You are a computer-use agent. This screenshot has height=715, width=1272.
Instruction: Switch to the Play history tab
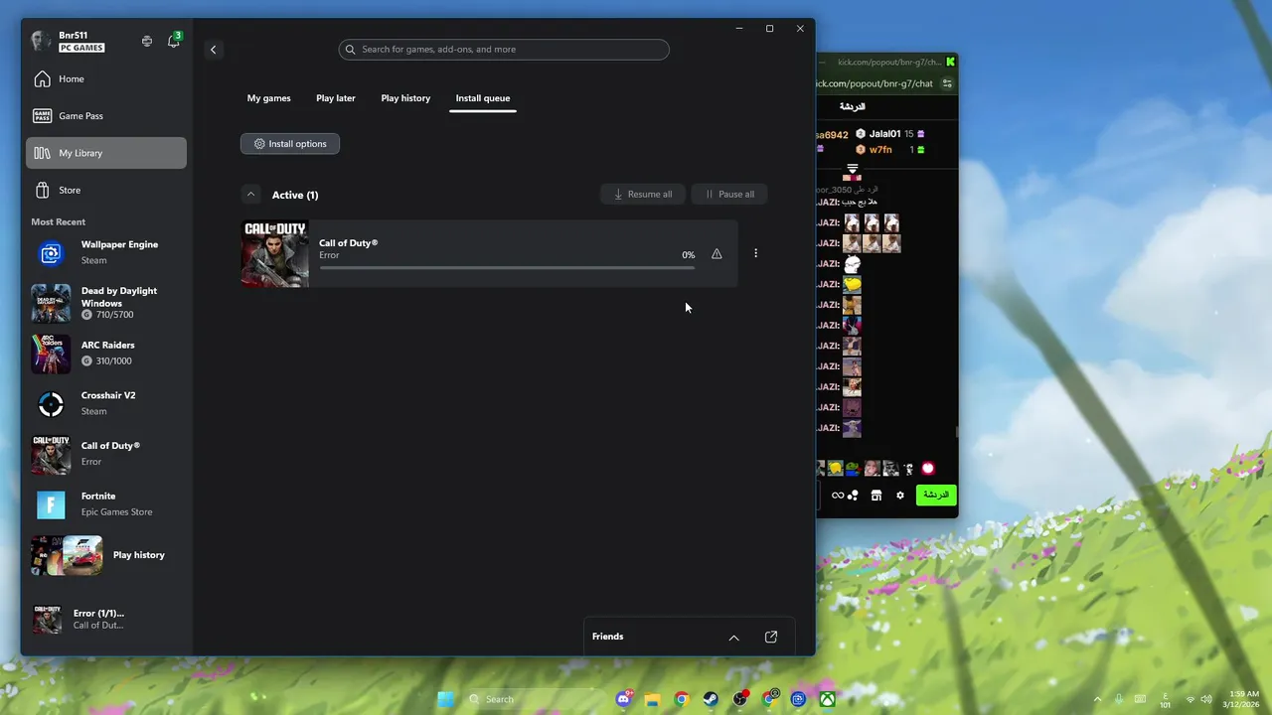405,98
